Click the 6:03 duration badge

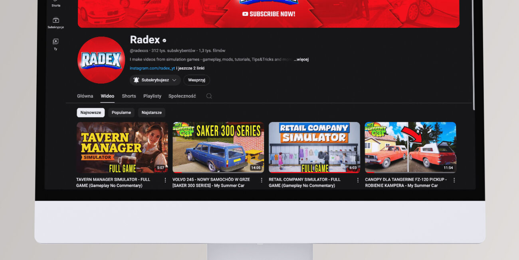click(353, 168)
